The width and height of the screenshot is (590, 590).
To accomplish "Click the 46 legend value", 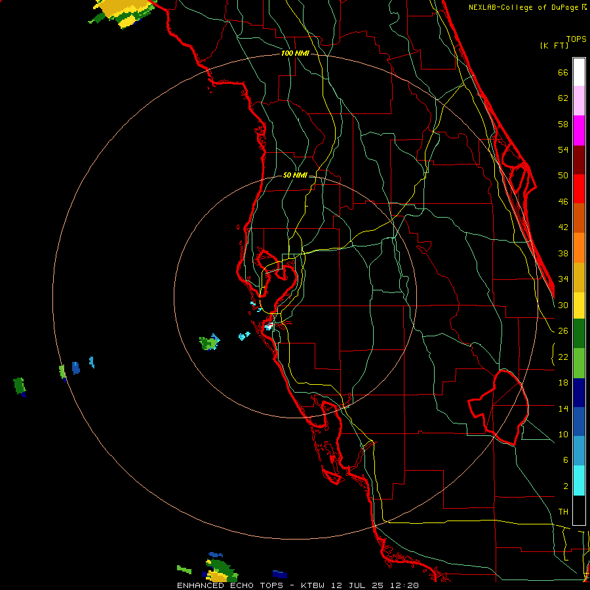I will tap(563, 201).
